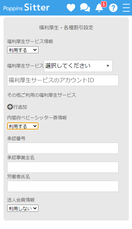Focus the 福利厚生サービスのアカウントID field

click(x=63, y=80)
